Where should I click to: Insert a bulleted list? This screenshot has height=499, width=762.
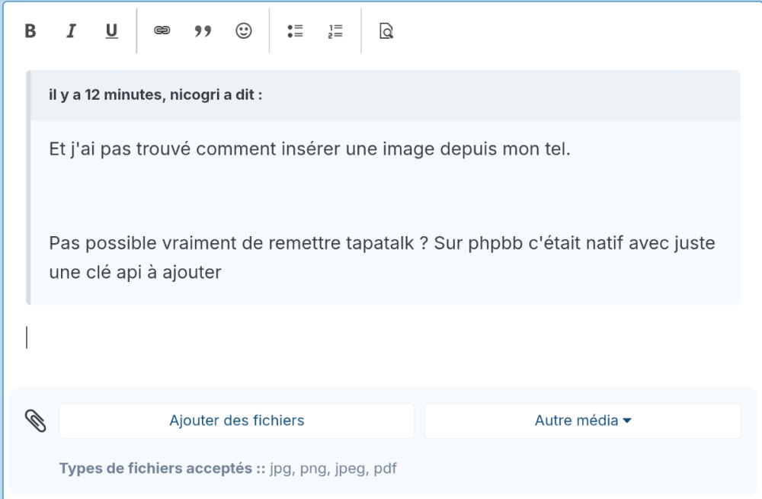pyautogui.click(x=295, y=31)
